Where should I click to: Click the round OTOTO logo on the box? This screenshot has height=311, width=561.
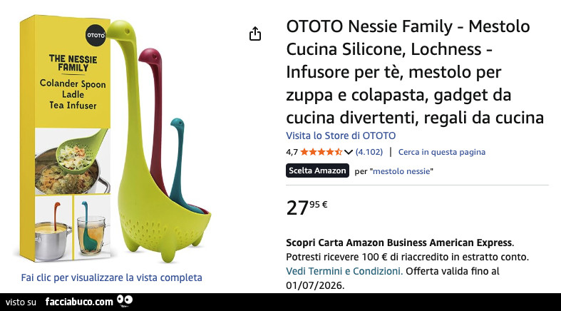pyautogui.click(x=96, y=34)
